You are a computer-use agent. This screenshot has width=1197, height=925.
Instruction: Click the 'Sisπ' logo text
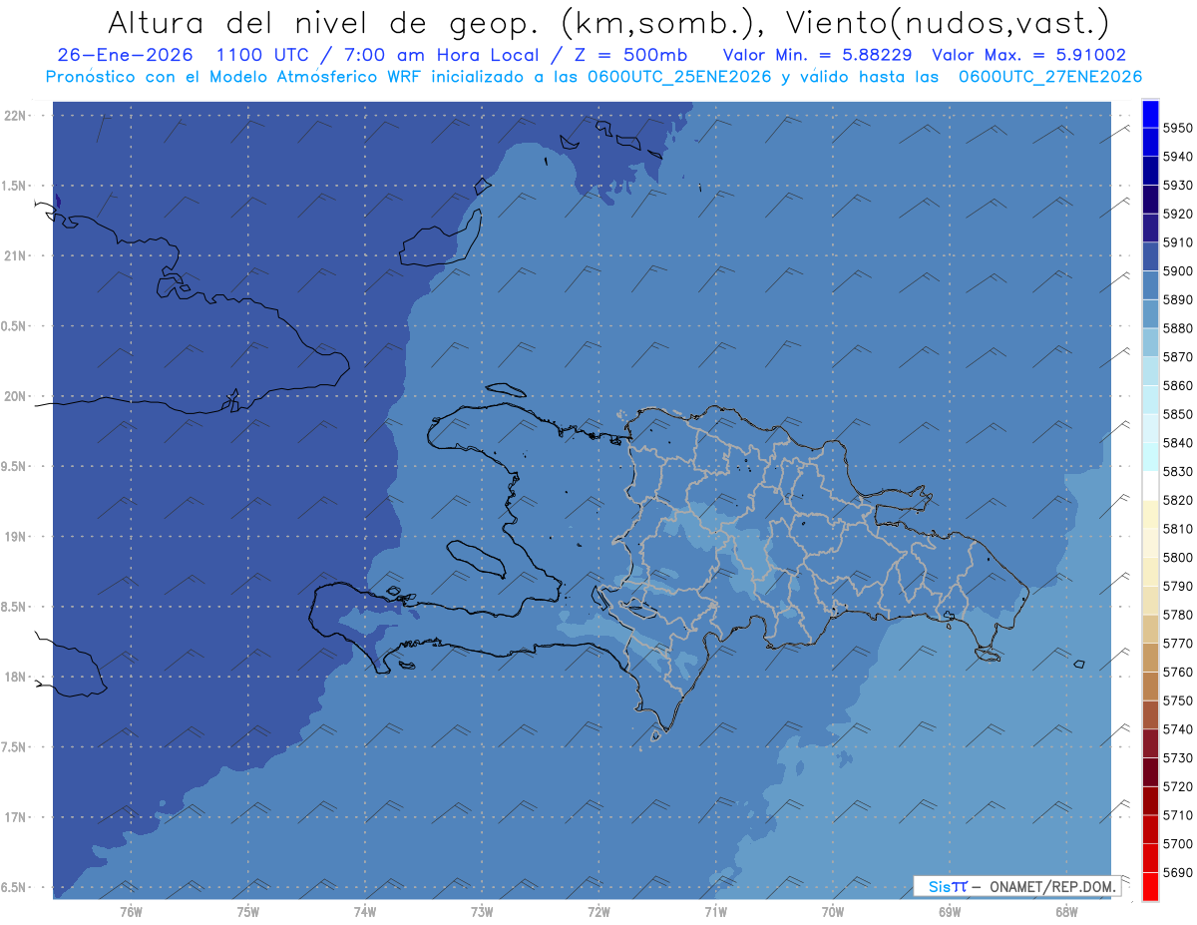tap(948, 886)
